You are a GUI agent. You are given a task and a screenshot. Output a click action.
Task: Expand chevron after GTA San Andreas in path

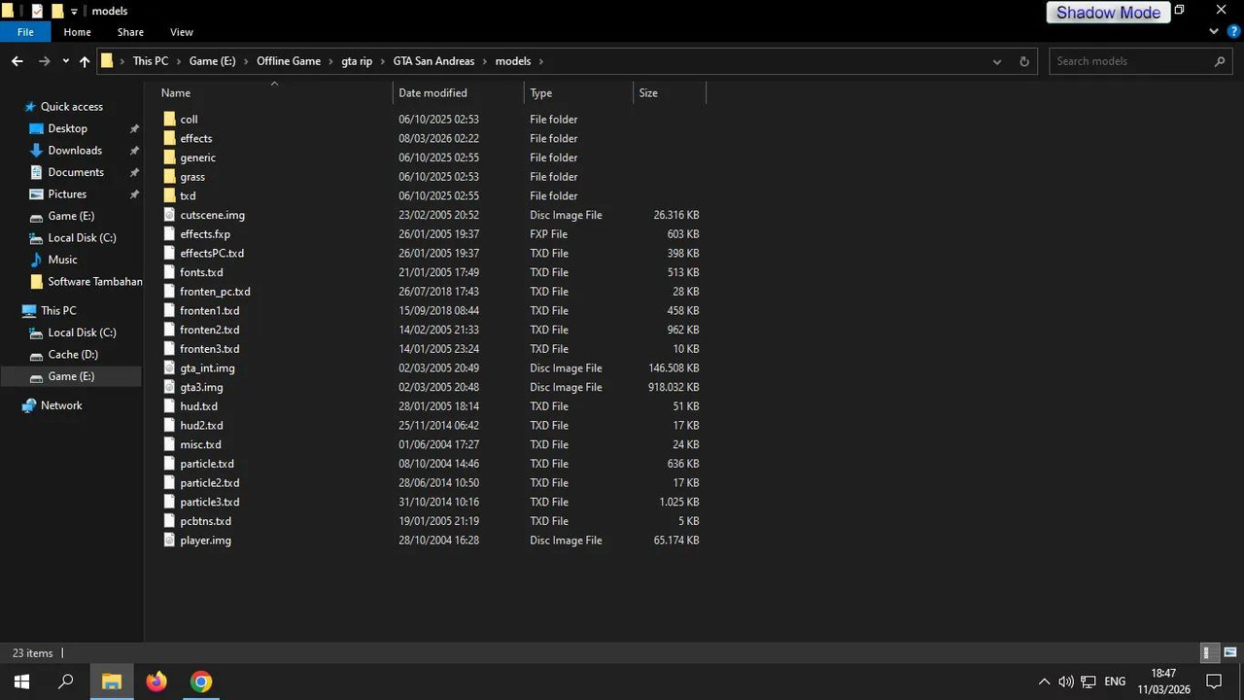pos(484,61)
